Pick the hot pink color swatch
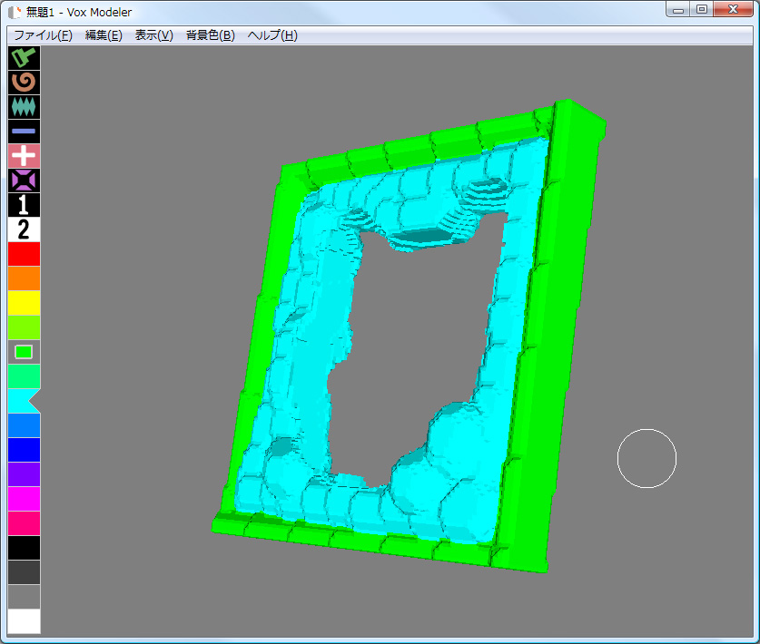The height and width of the screenshot is (644, 760). [24, 523]
